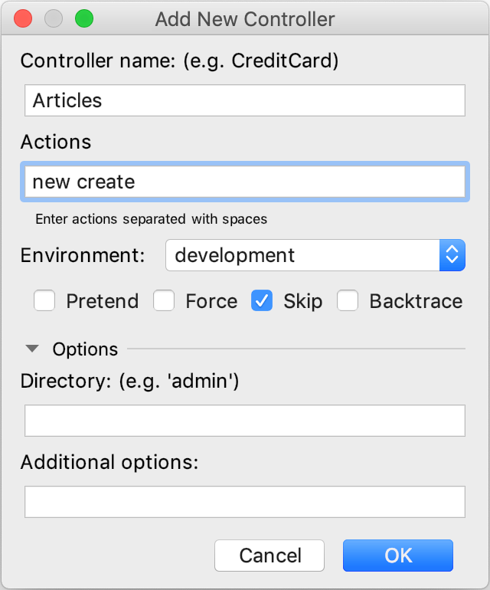Turn on the Backtrace checkbox

point(348,301)
